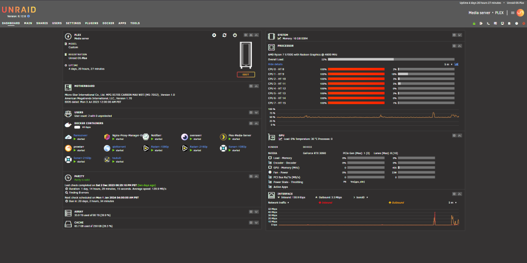Click the Inbound legend entry

[325, 203]
